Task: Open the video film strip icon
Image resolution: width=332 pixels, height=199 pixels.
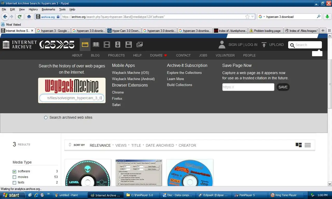Action: 107,45
